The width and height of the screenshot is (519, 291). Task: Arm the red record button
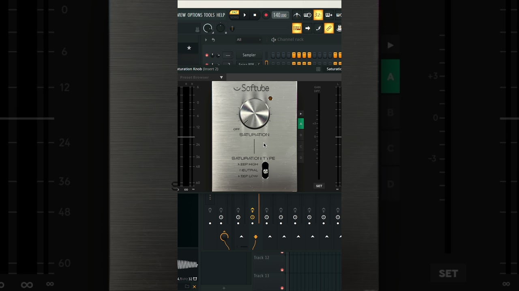pos(266,15)
